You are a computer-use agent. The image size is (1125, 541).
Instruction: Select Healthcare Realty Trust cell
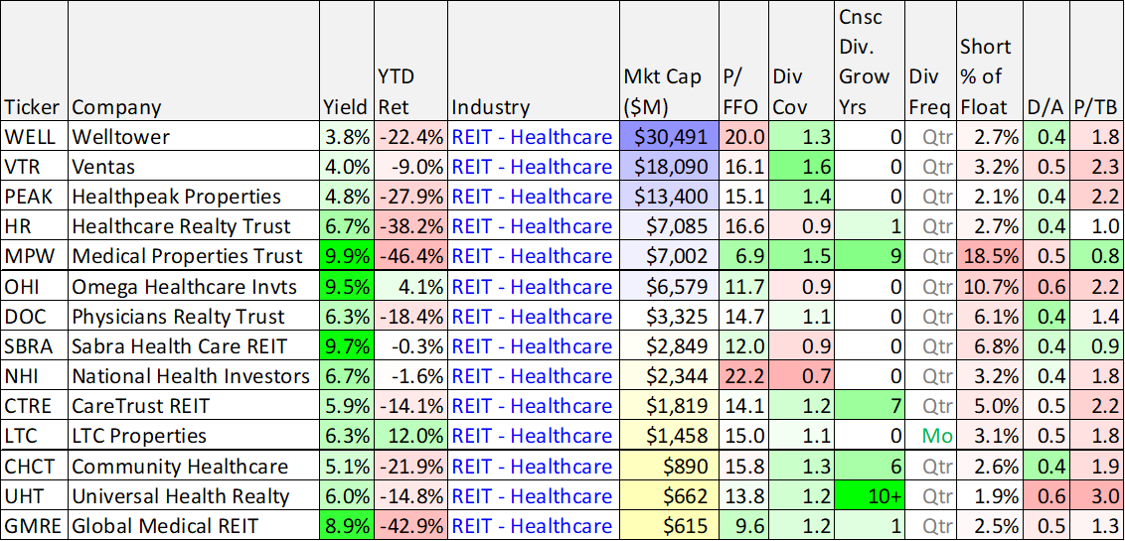tap(194, 226)
